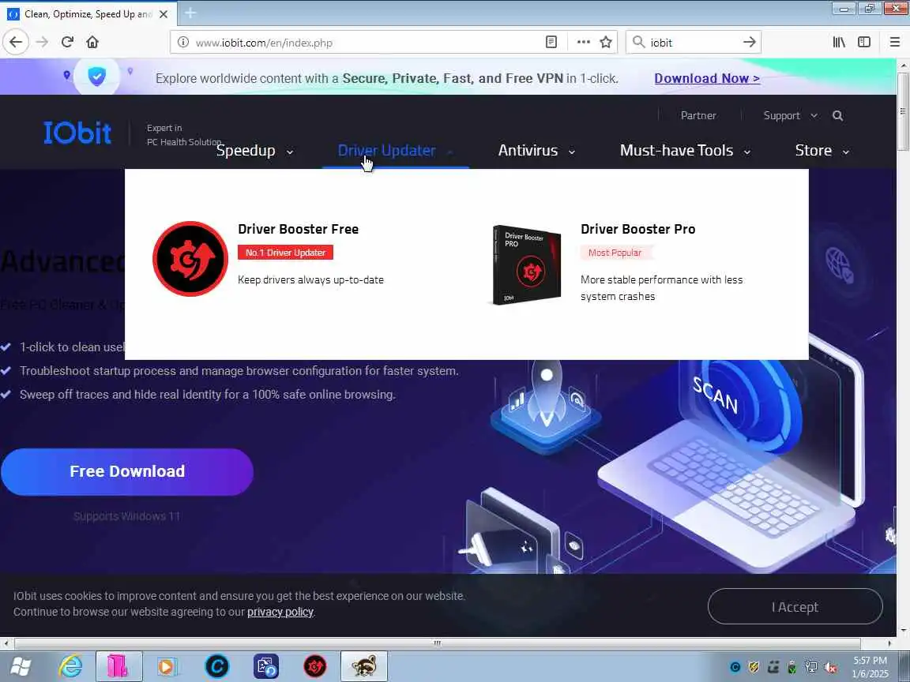This screenshot has height=682, width=910.
Task: Bookmark this page with star icon
Action: [x=606, y=43]
